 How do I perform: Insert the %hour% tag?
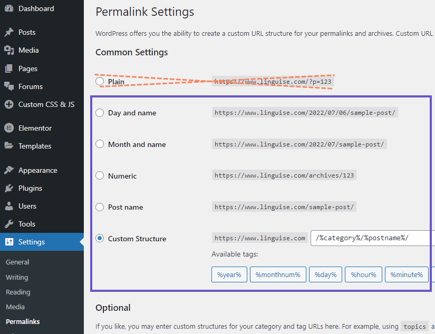pos(363,274)
